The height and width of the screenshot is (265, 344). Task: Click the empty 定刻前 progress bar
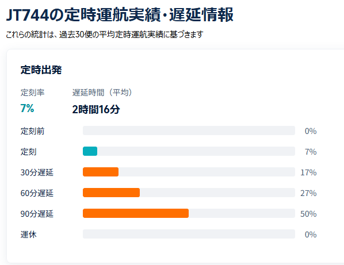[x=189, y=130]
